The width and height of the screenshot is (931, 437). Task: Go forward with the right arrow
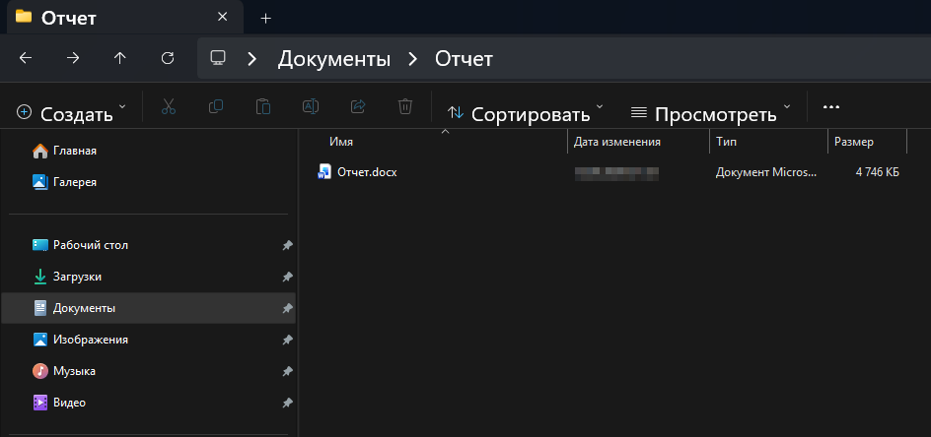[72, 58]
